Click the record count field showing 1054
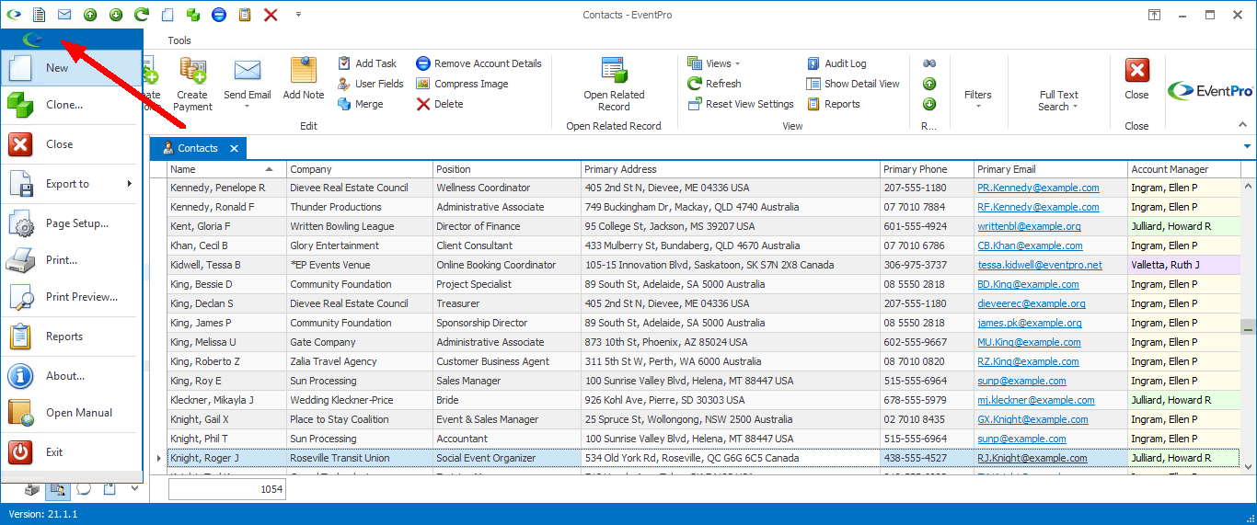The image size is (1257, 525). [x=226, y=490]
